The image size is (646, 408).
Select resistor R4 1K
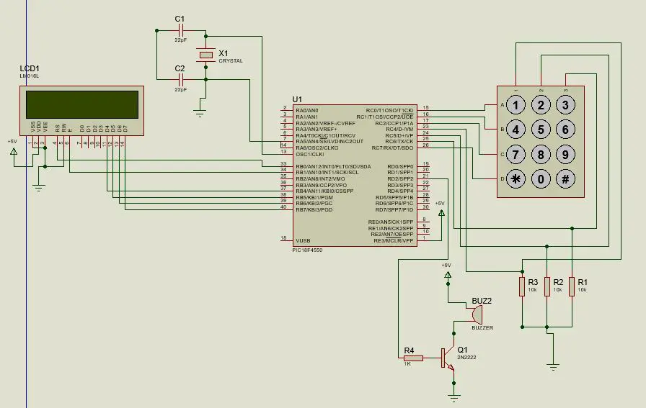click(413, 358)
